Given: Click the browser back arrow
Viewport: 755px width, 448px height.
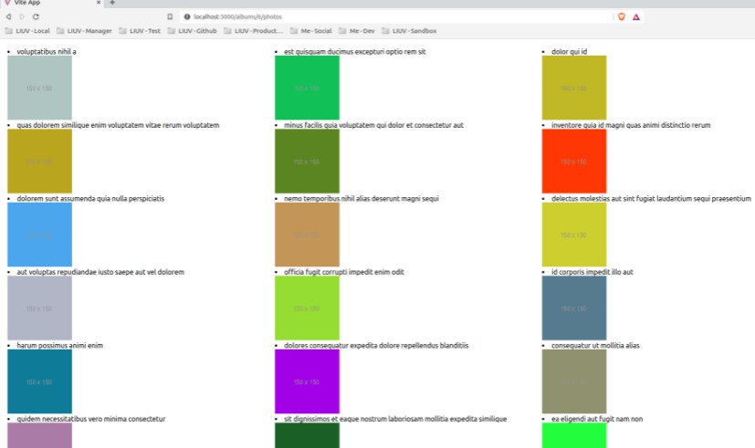Looking at the screenshot, I should [7, 16].
